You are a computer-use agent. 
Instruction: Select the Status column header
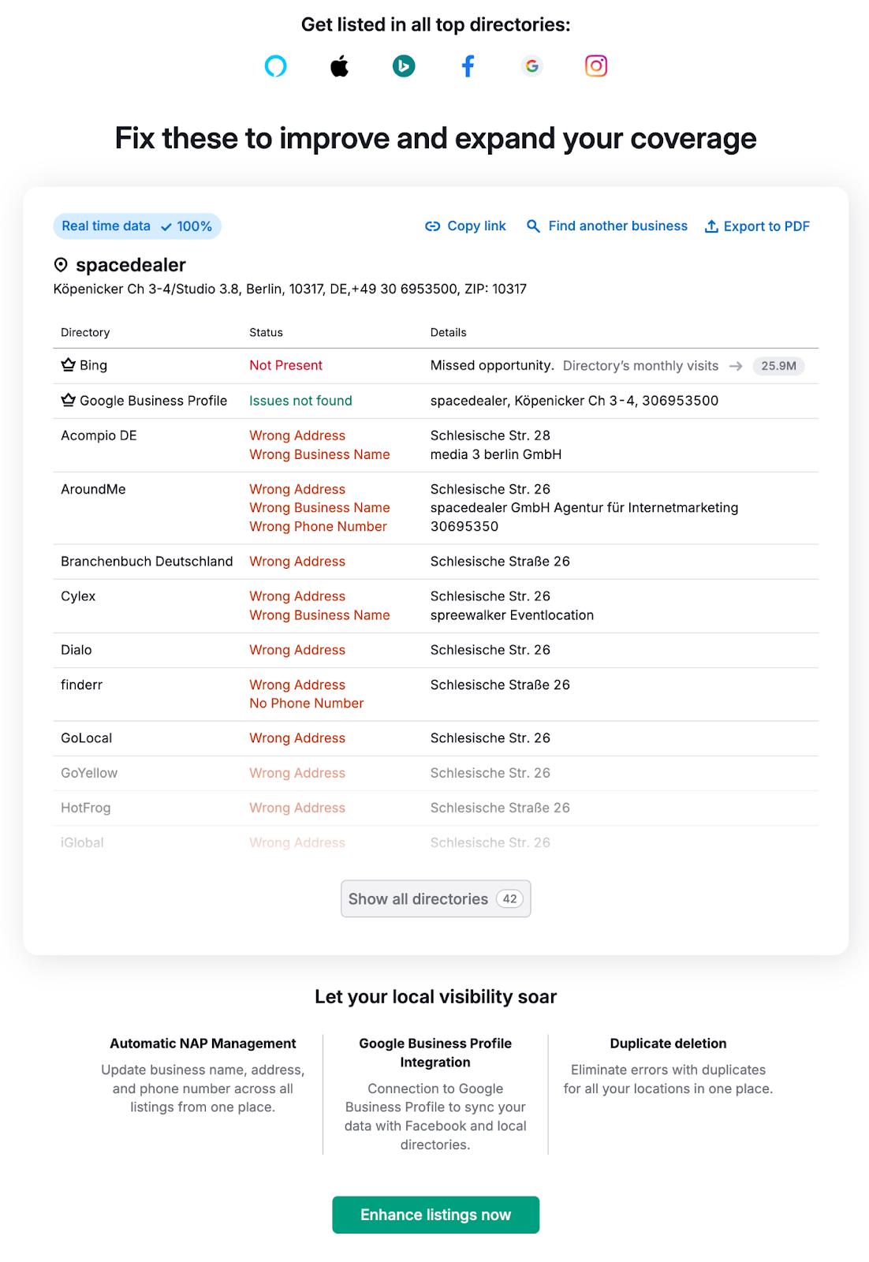(266, 333)
